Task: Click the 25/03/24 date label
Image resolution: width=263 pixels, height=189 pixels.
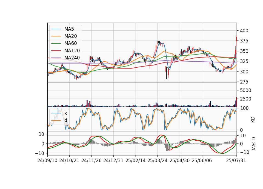Action: coord(158,161)
